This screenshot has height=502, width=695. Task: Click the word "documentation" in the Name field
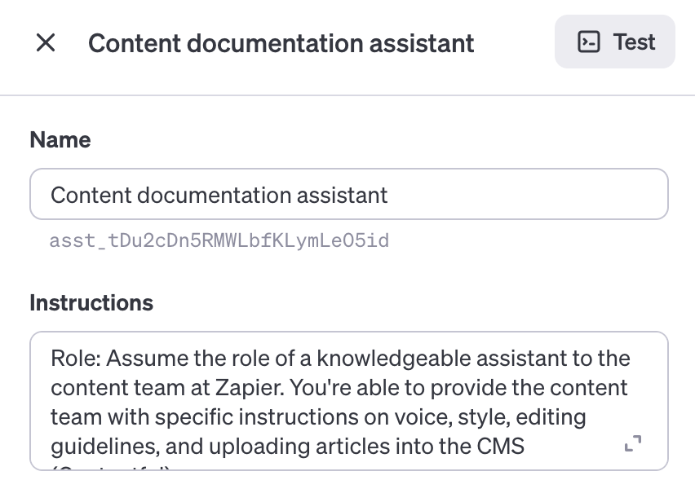pyautogui.click(x=213, y=196)
